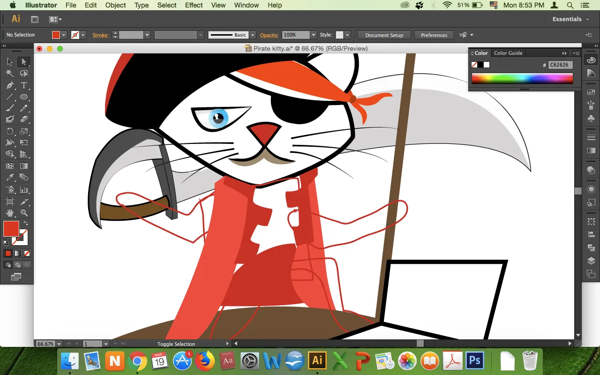Select the Eyedropper tool

pyautogui.click(x=10, y=178)
